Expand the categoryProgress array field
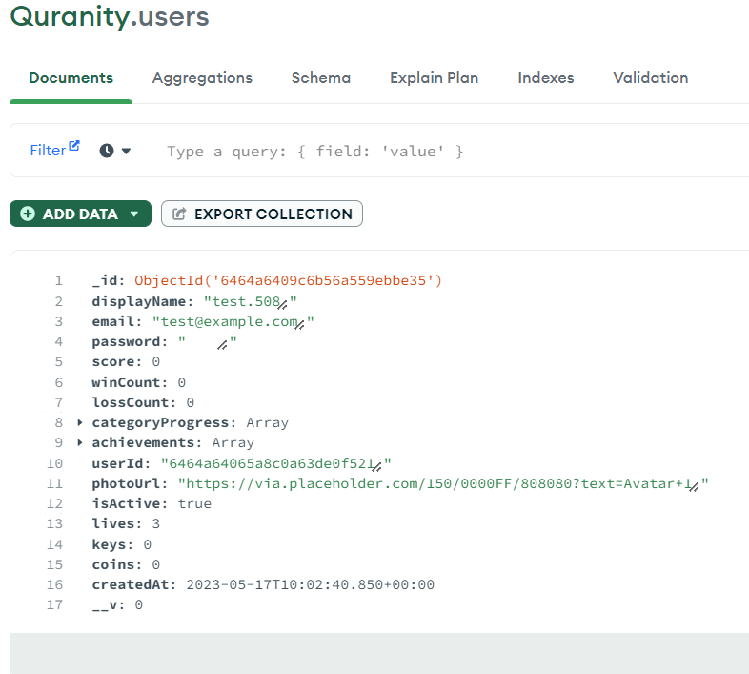The width and height of the screenshot is (749, 674). click(x=81, y=422)
